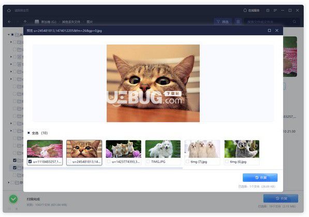Click the large cat preview image
This screenshot has width=309, height=217.
pyautogui.click(x=153, y=83)
